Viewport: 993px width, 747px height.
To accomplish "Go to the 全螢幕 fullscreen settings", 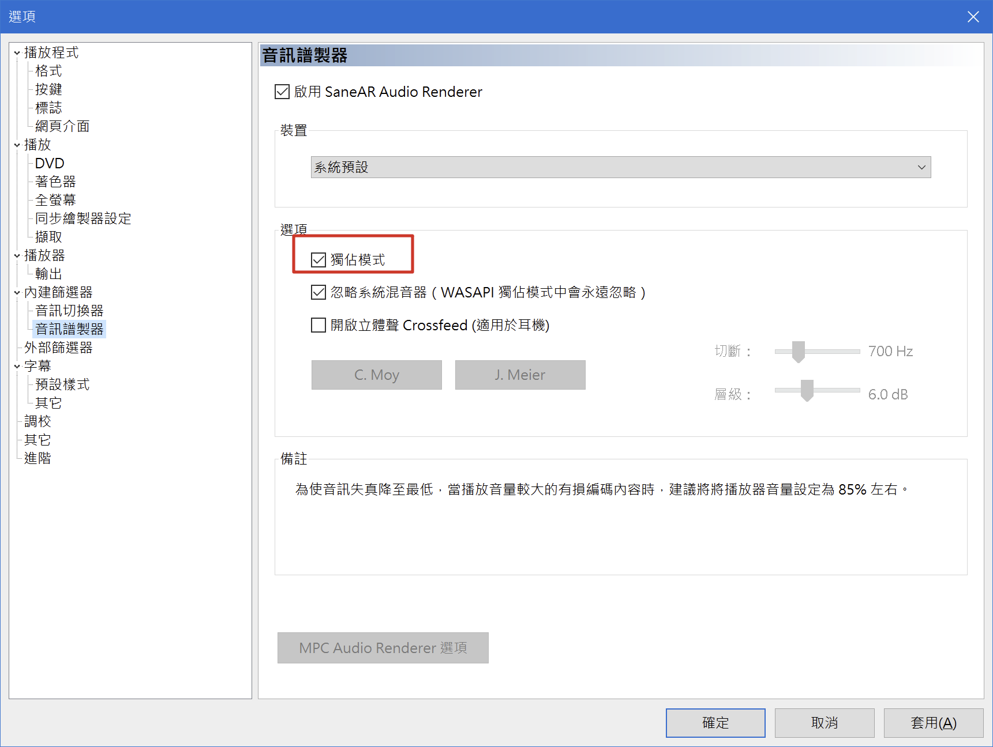I will click(55, 199).
